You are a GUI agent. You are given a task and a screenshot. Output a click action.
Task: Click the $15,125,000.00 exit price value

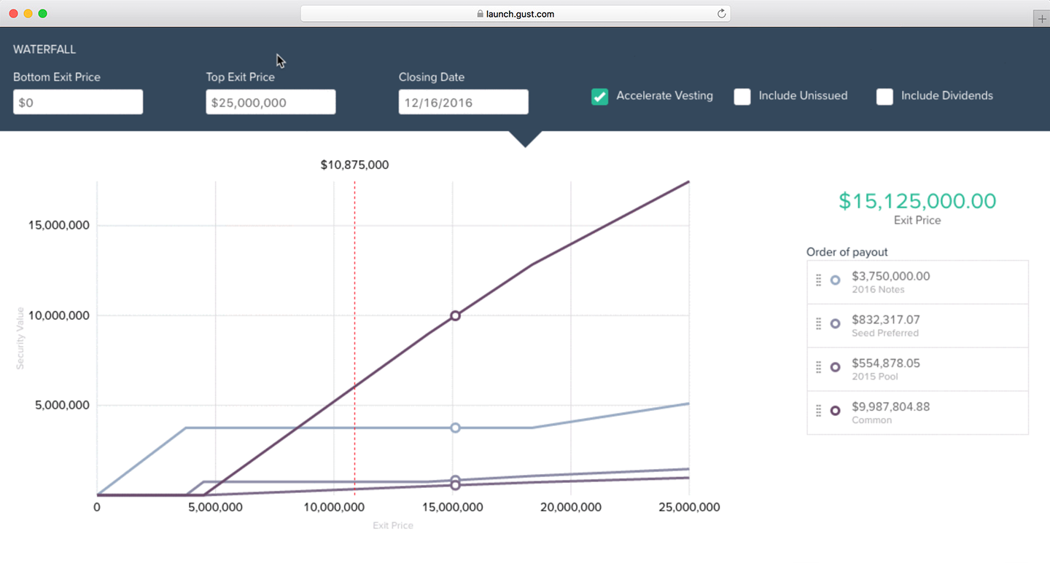pyautogui.click(x=917, y=202)
